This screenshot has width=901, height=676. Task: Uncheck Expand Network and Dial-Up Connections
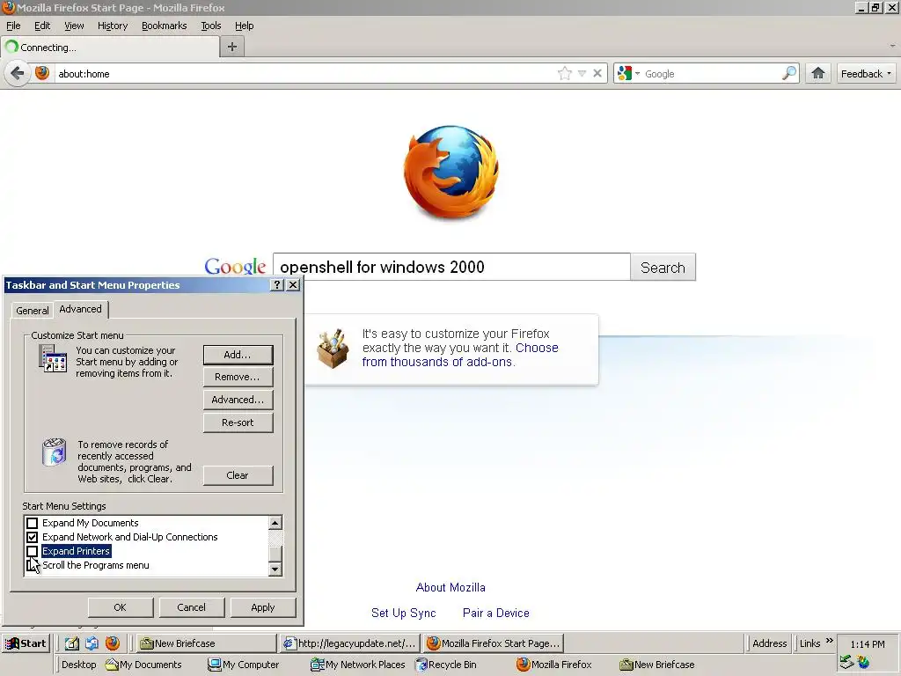tap(33, 537)
